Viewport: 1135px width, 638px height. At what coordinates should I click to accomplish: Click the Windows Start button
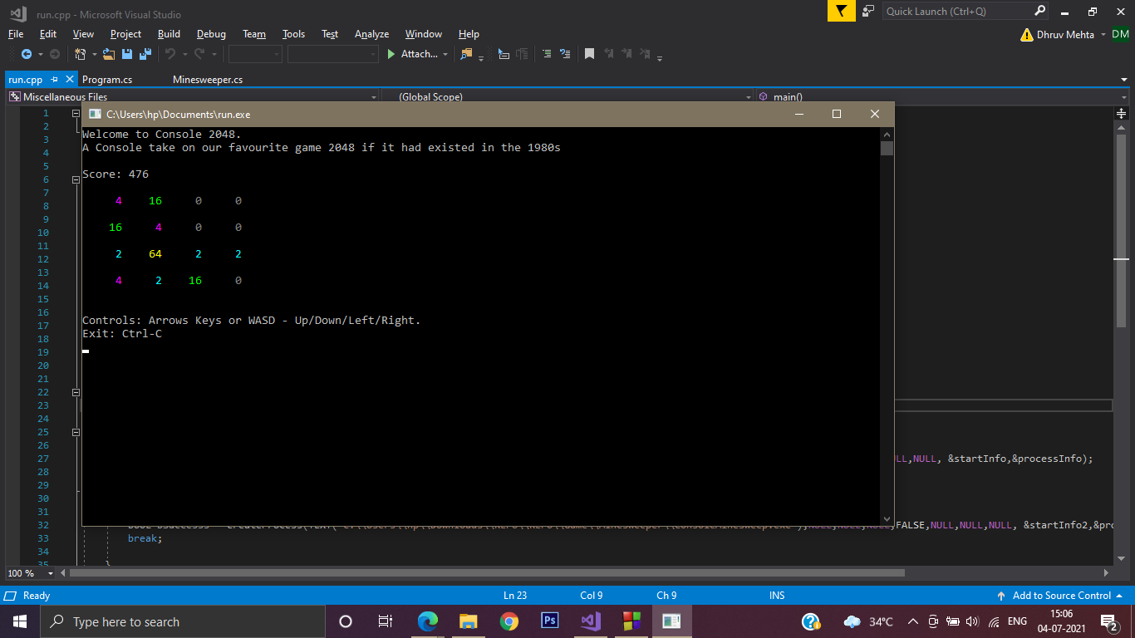tap(20, 621)
